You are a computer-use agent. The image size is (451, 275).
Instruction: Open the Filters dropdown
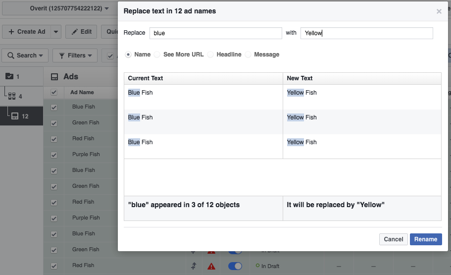(76, 55)
